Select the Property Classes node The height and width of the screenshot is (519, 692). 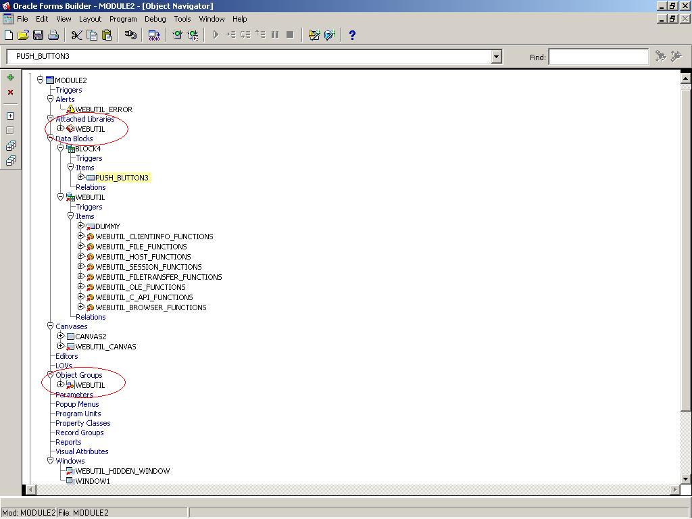(x=83, y=423)
